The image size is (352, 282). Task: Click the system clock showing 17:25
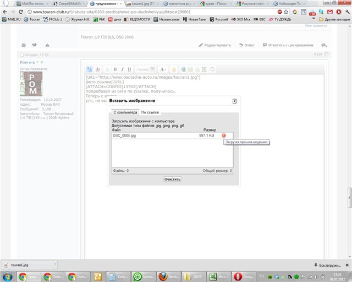click(x=338, y=276)
